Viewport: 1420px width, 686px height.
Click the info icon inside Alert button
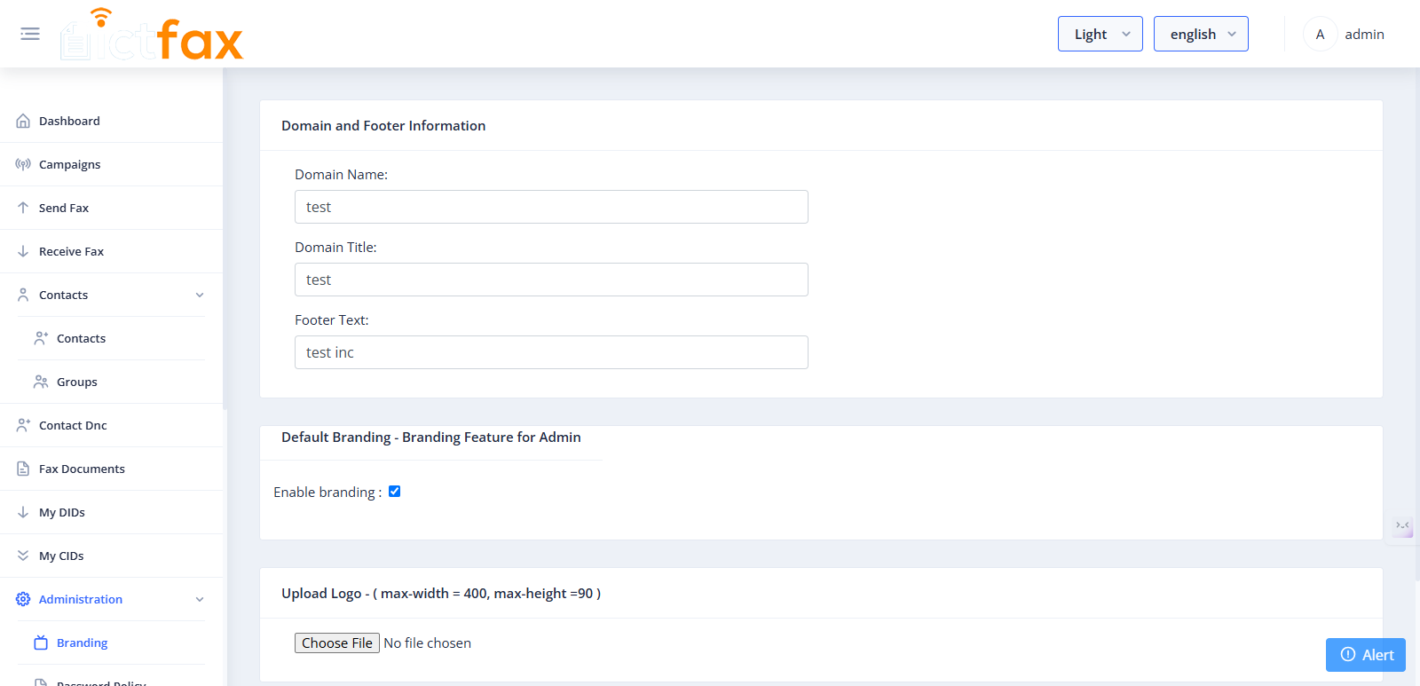coord(1348,654)
